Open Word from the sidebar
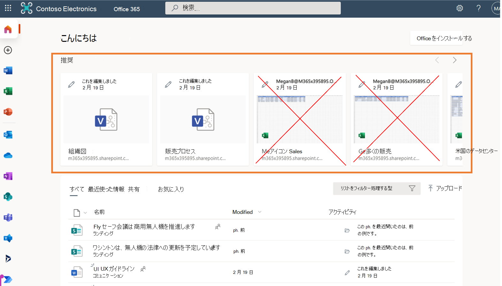 coord(8,71)
